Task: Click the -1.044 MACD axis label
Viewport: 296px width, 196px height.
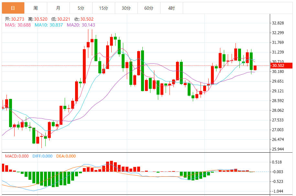Action: point(277,191)
